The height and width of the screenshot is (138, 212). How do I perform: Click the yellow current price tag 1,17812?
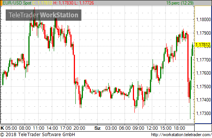point(203,44)
